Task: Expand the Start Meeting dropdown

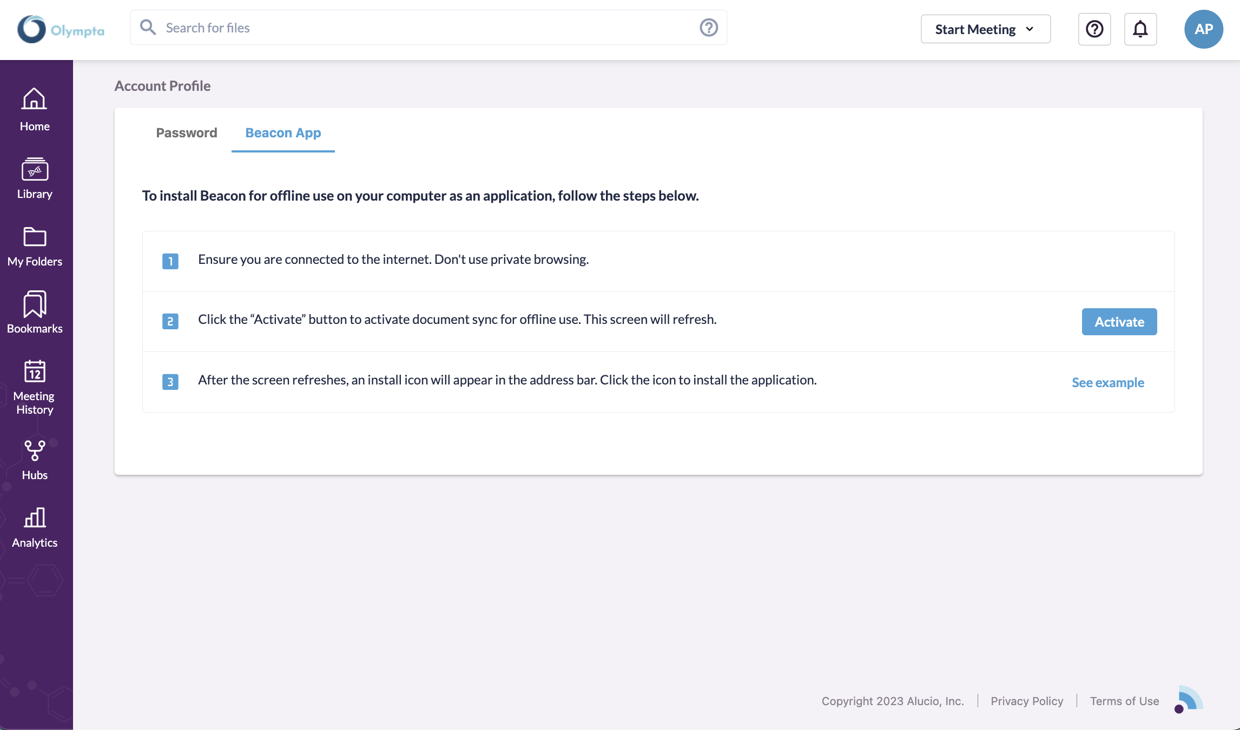Action: (x=985, y=29)
